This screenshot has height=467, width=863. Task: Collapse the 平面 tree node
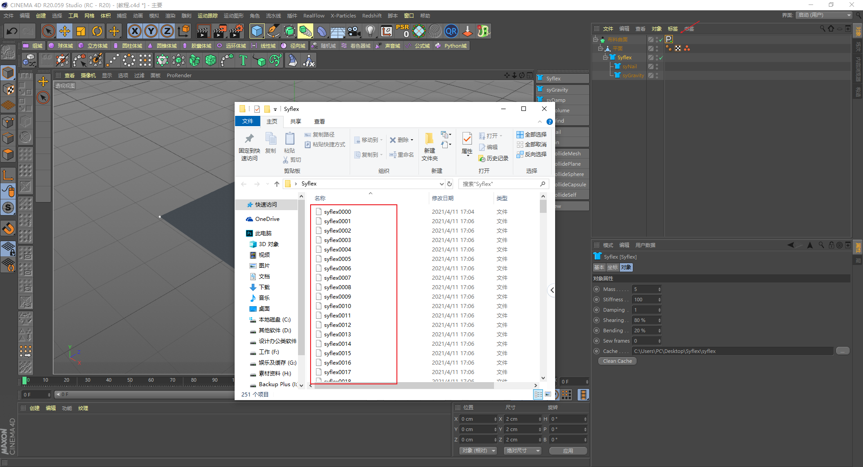pyautogui.click(x=601, y=48)
